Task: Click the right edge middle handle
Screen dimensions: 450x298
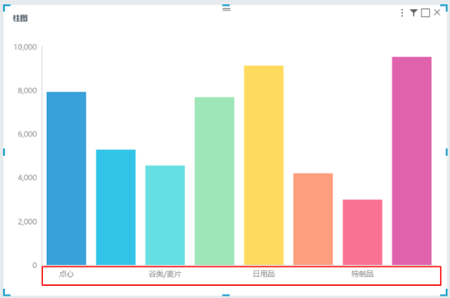Action: coord(447,152)
